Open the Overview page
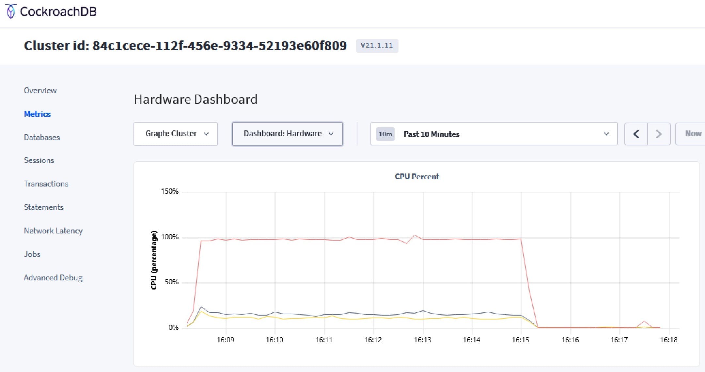705x372 pixels. coord(40,91)
